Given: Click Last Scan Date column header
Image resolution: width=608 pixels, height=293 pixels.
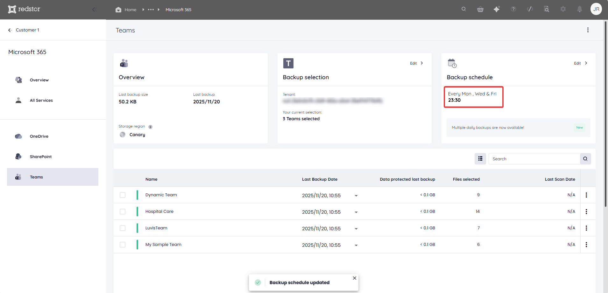Looking at the screenshot, I should click(x=560, y=179).
